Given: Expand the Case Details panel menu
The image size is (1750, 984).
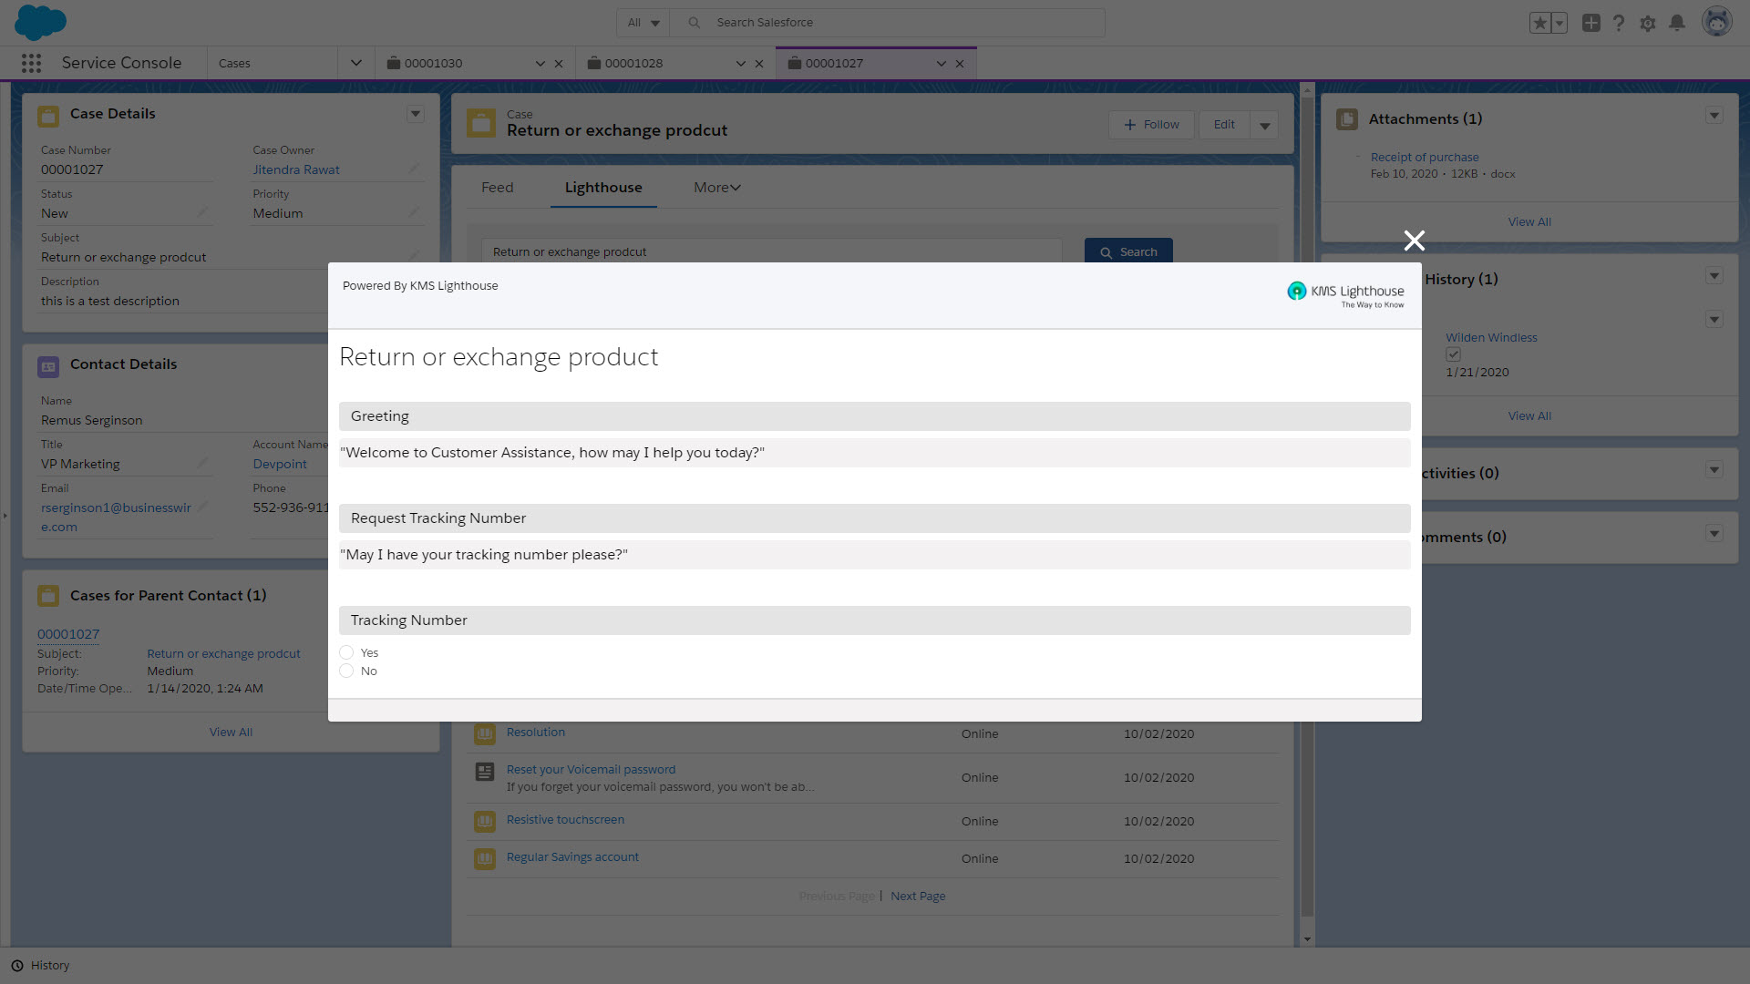Looking at the screenshot, I should pos(416,114).
